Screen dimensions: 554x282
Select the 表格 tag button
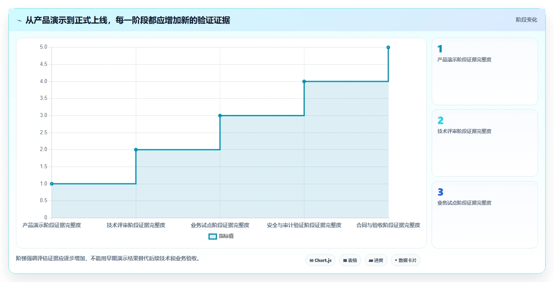click(x=350, y=260)
